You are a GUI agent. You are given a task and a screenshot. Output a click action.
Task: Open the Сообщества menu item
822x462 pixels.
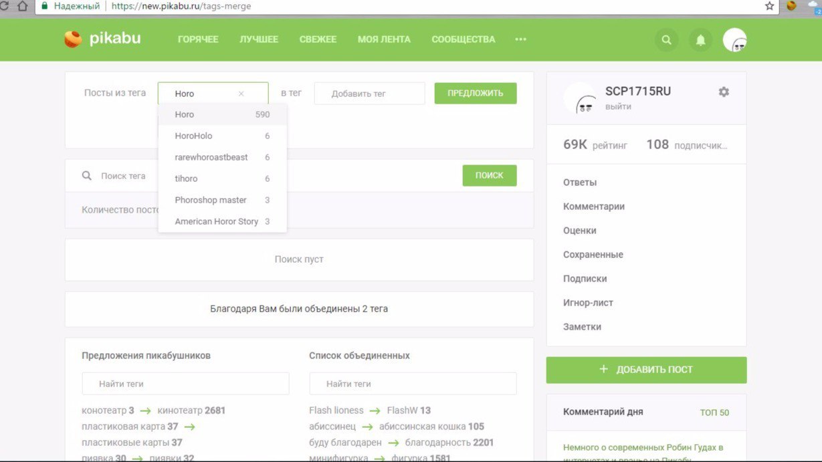pos(463,39)
